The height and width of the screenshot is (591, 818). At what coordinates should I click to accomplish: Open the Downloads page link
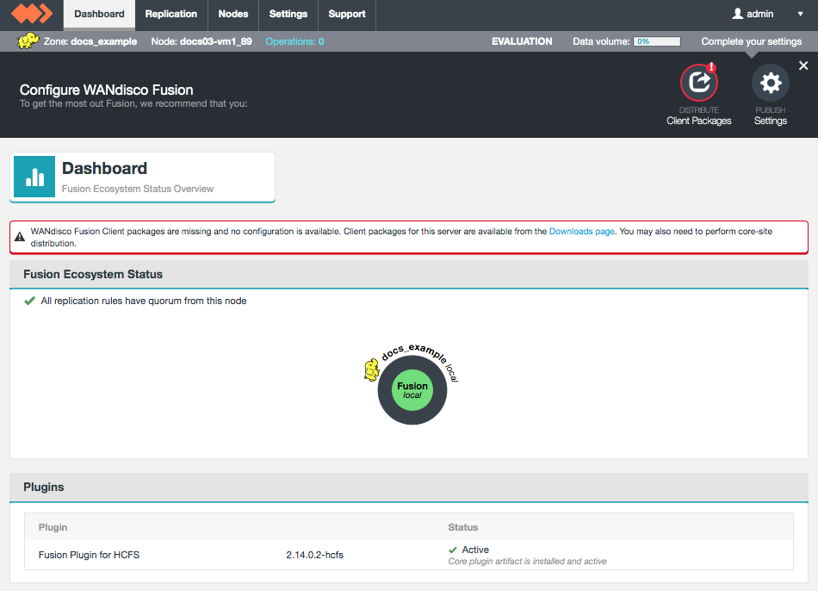[x=582, y=231]
